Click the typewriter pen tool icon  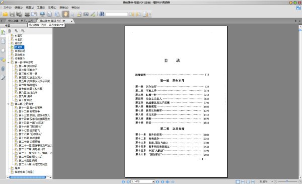pyautogui.click(x=93, y=14)
